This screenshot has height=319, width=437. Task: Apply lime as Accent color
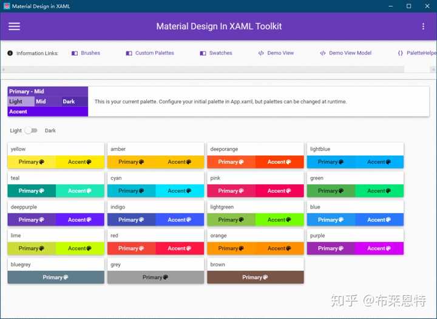[x=80, y=249]
